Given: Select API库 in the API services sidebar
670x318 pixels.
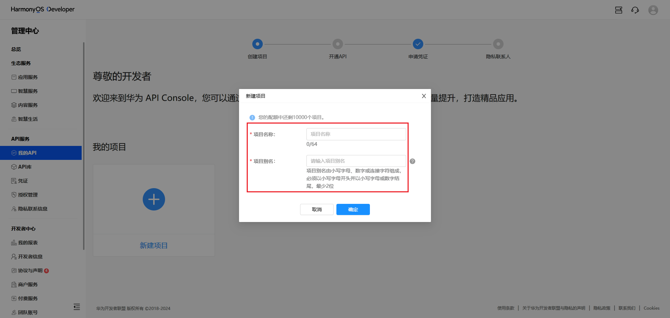Looking at the screenshot, I should [x=24, y=167].
